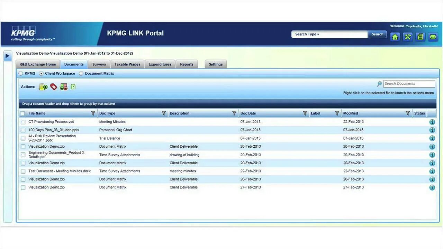Open the Reports tab
This screenshot has height=249, width=443.
pyautogui.click(x=187, y=64)
